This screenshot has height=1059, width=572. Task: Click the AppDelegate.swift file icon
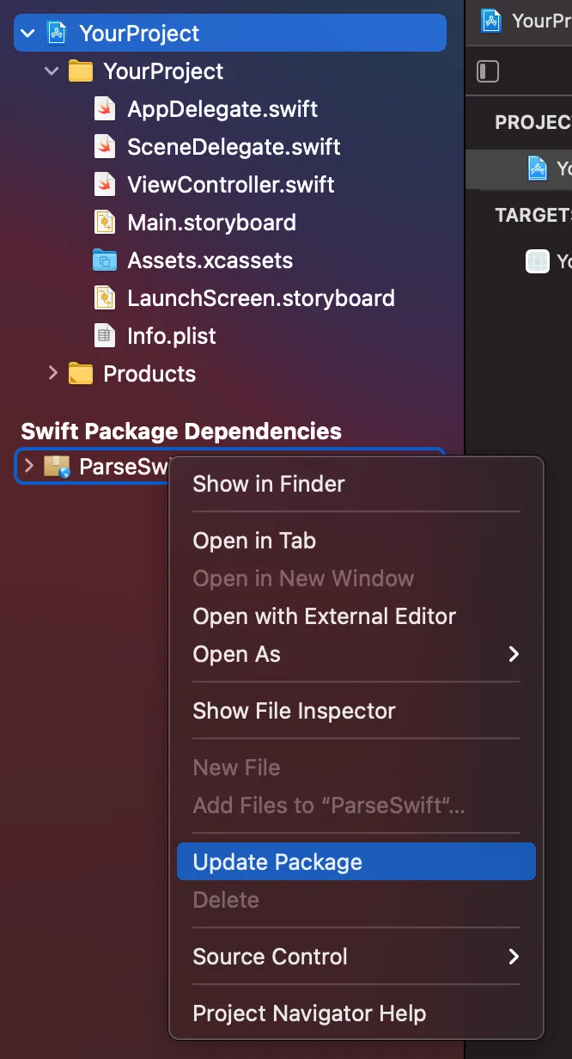coord(105,109)
